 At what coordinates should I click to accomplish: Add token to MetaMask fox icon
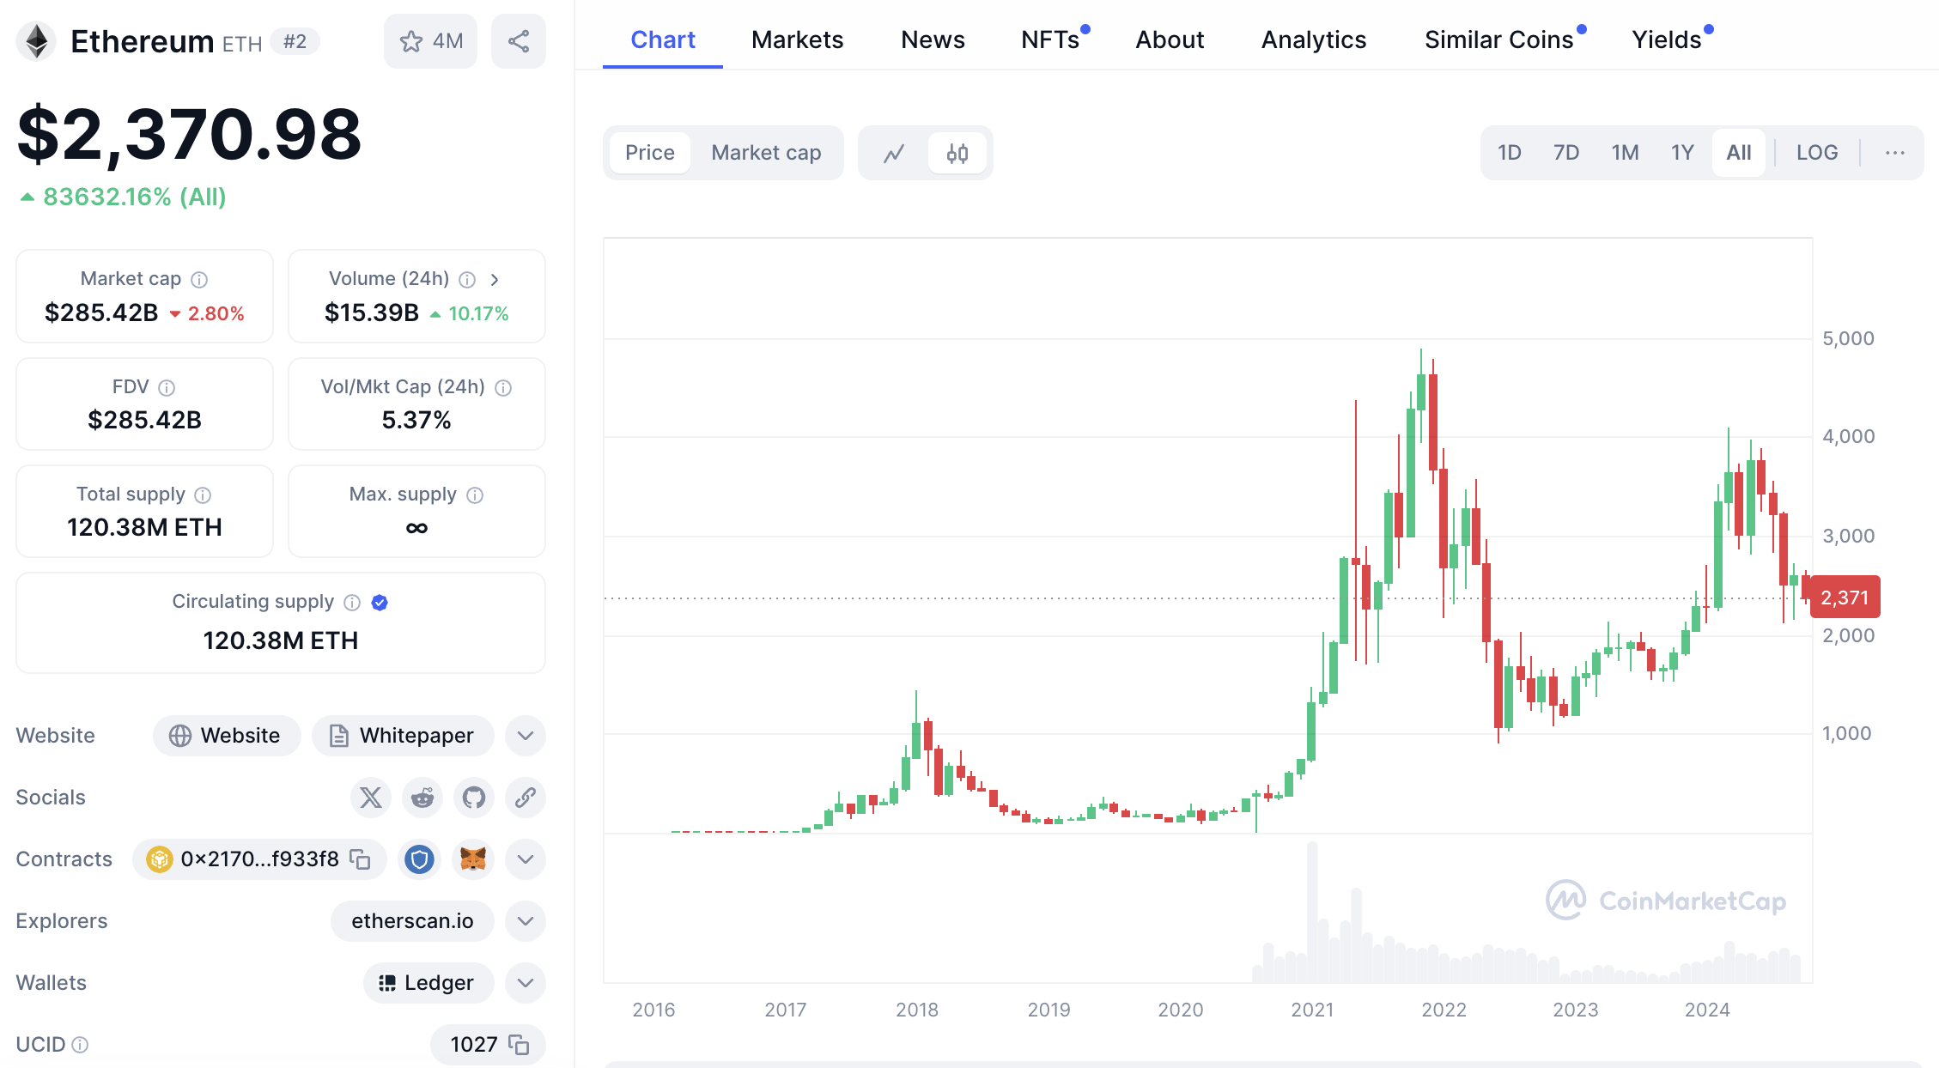click(x=473, y=859)
